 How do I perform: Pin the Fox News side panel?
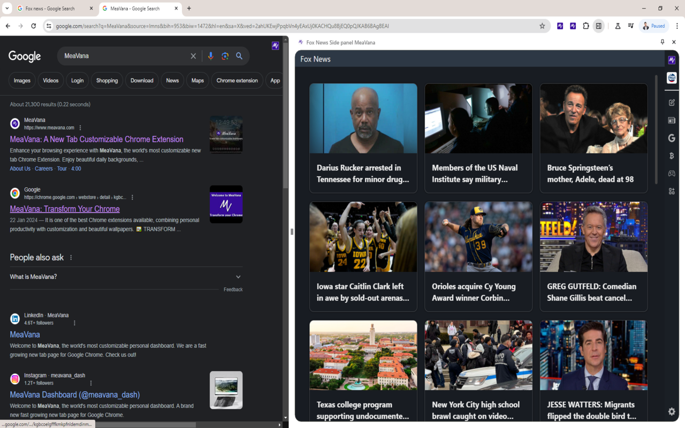[662, 42]
